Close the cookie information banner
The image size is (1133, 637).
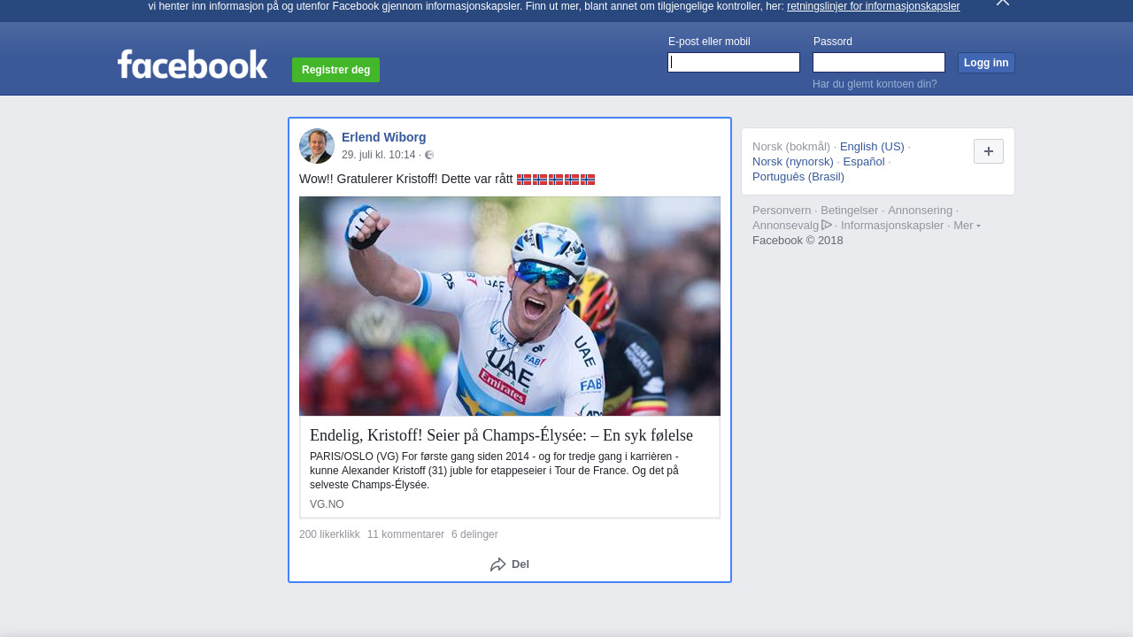click(1003, 4)
